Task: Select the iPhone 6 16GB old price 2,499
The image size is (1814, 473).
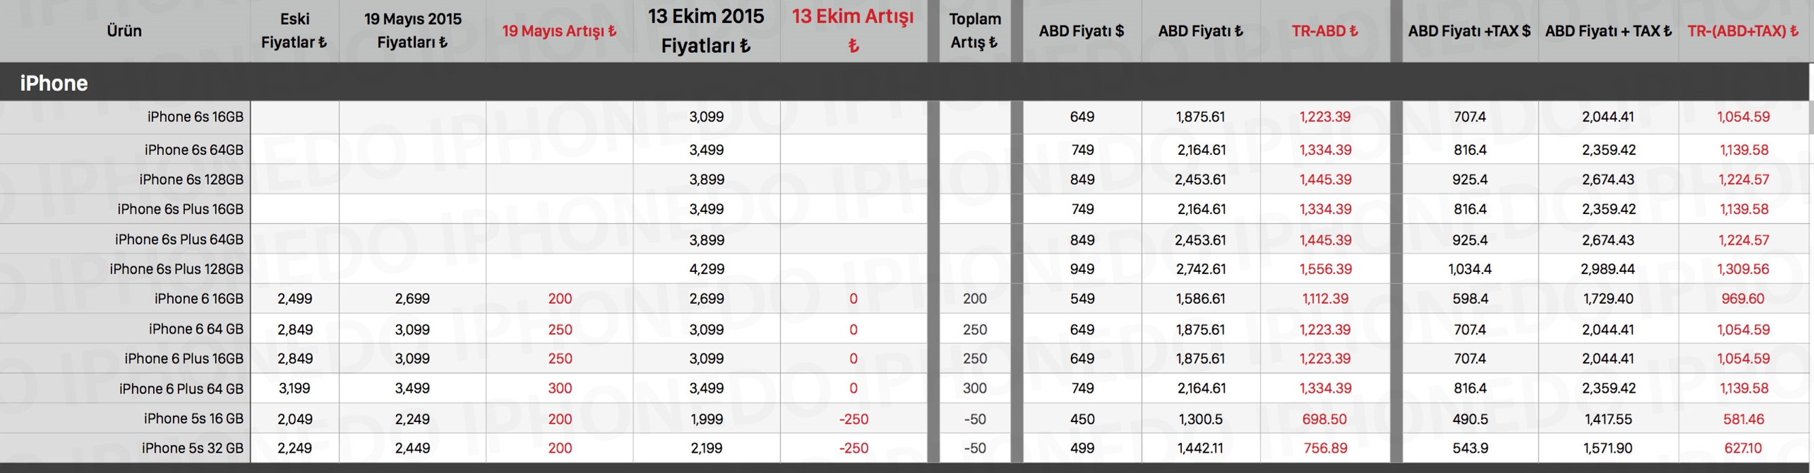Action: coord(295,299)
